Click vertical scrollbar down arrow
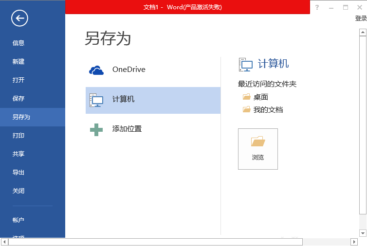The image size is (367, 246). coord(363,233)
